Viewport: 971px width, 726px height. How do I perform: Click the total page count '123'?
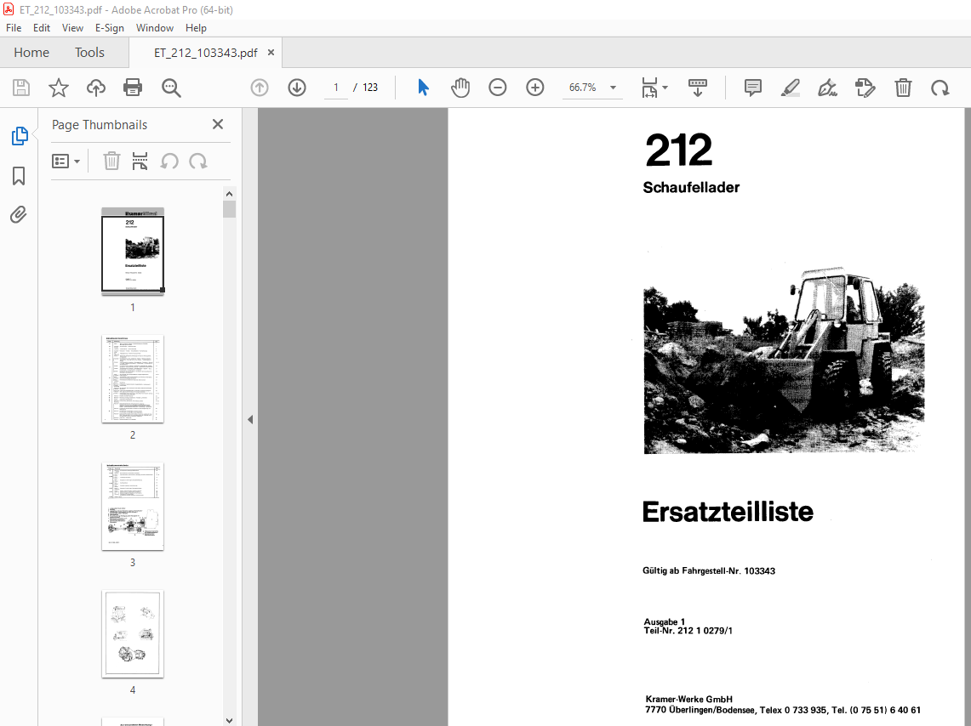370,88
